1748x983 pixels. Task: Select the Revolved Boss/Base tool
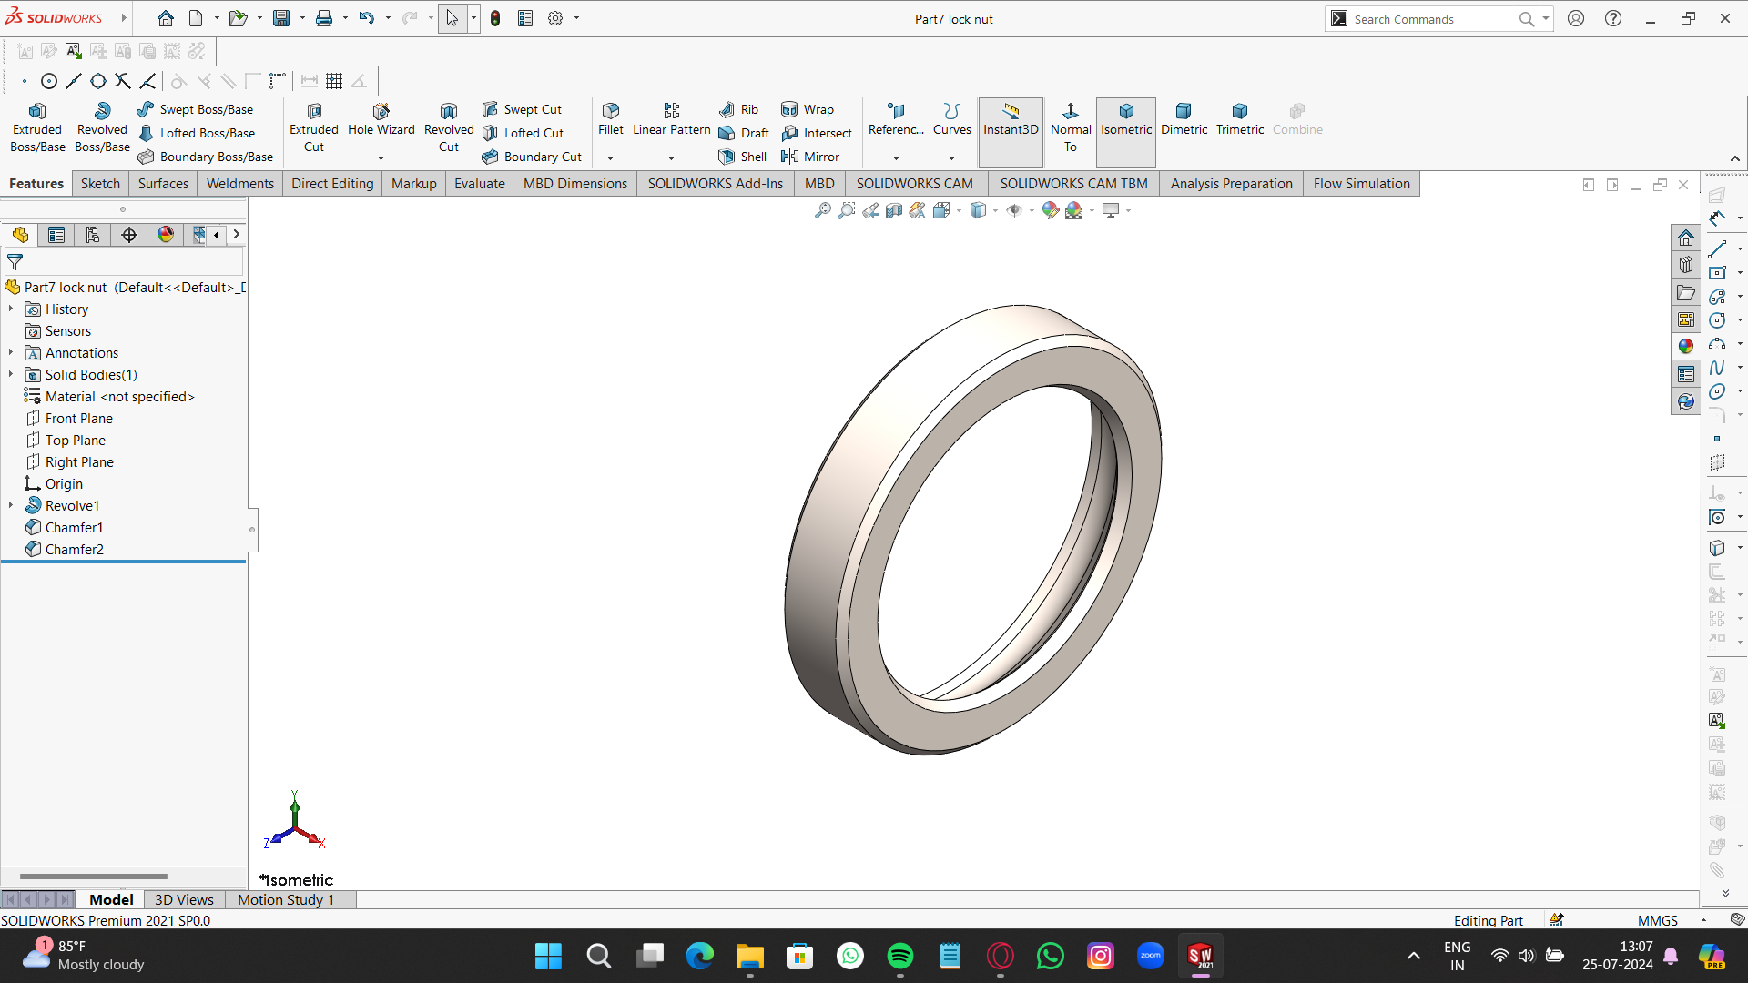click(102, 127)
